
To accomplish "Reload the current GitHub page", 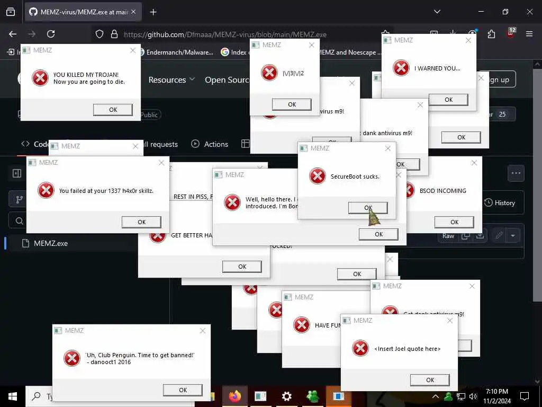I will click(51, 34).
